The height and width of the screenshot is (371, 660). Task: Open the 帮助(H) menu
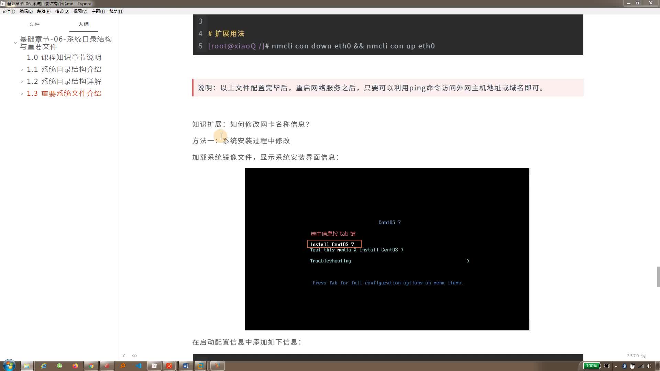click(x=116, y=11)
